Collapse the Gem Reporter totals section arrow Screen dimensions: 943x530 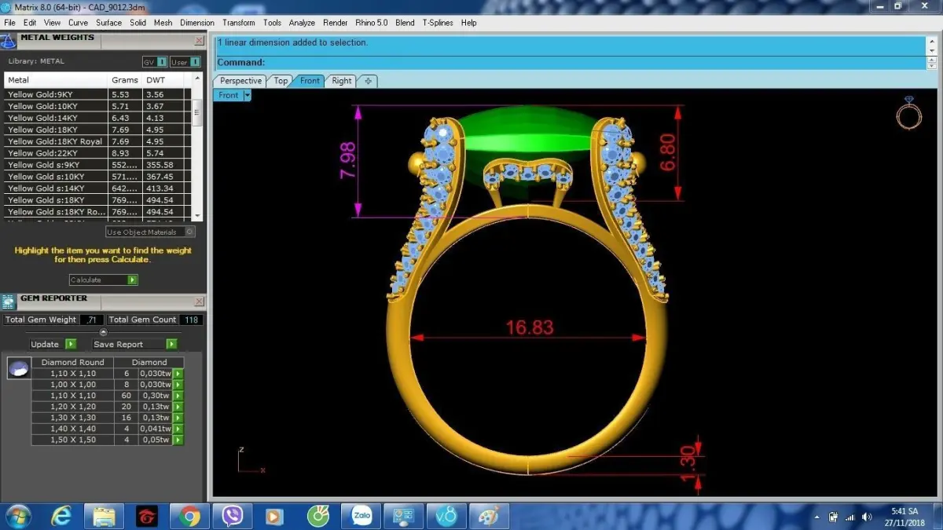[x=103, y=332]
